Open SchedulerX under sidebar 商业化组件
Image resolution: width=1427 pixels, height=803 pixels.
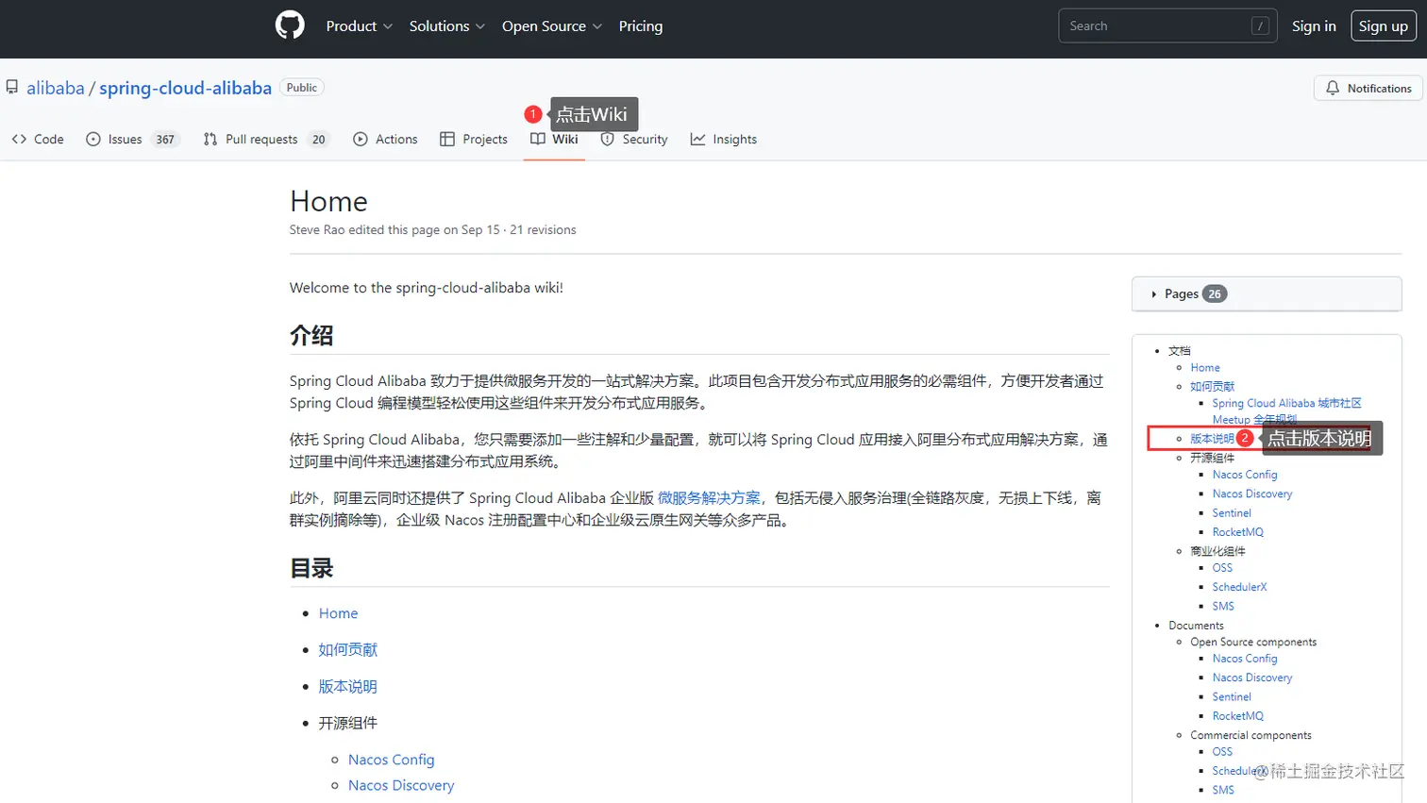(1240, 587)
